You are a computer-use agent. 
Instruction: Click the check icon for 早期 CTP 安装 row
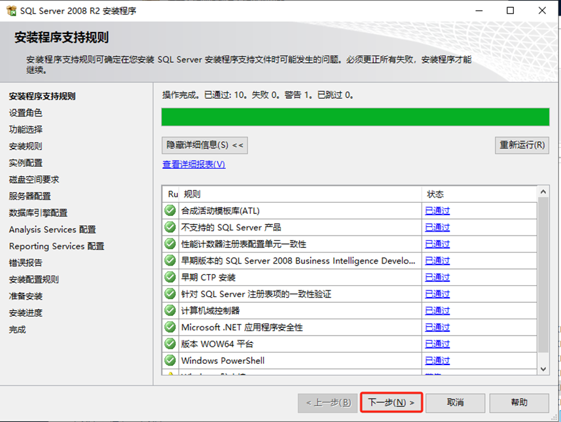(x=170, y=277)
